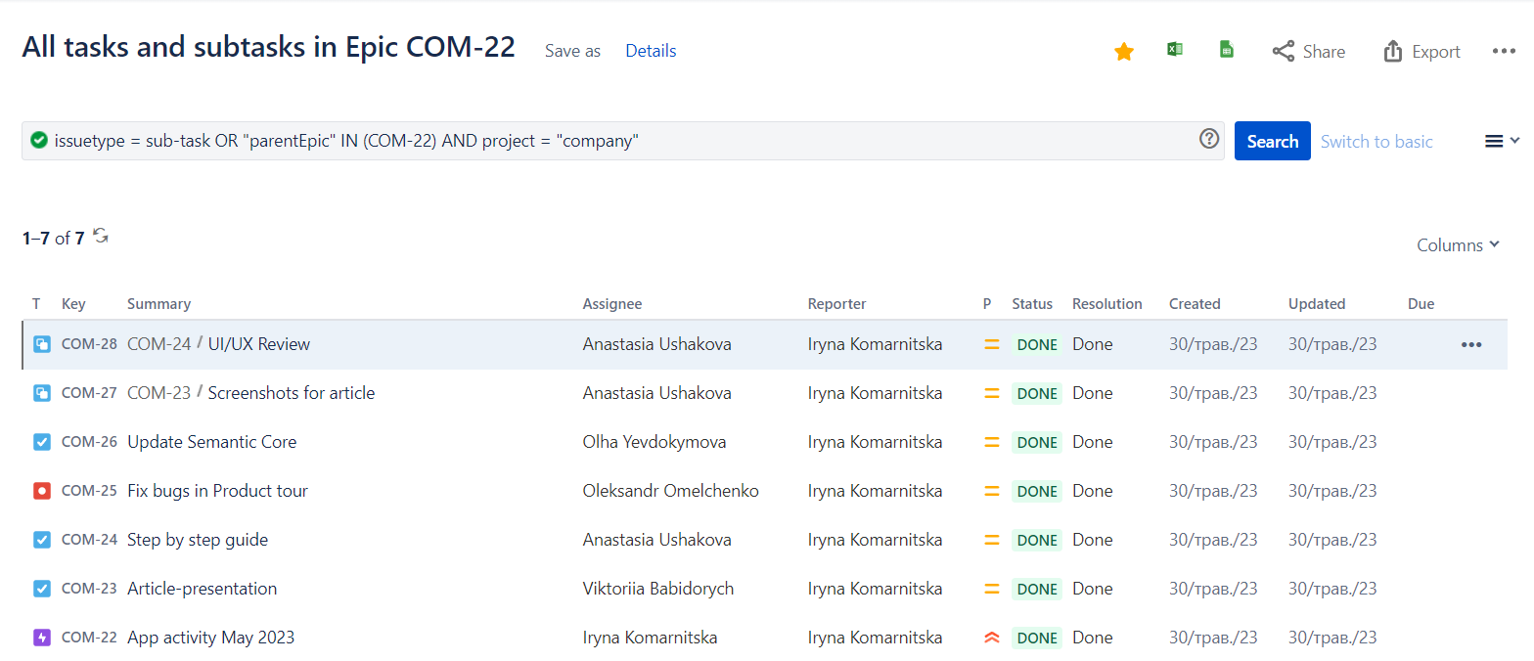This screenshot has height=661, width=1534.
Task: Open row actions menu for COM-28
Action: click(1470, 344)
